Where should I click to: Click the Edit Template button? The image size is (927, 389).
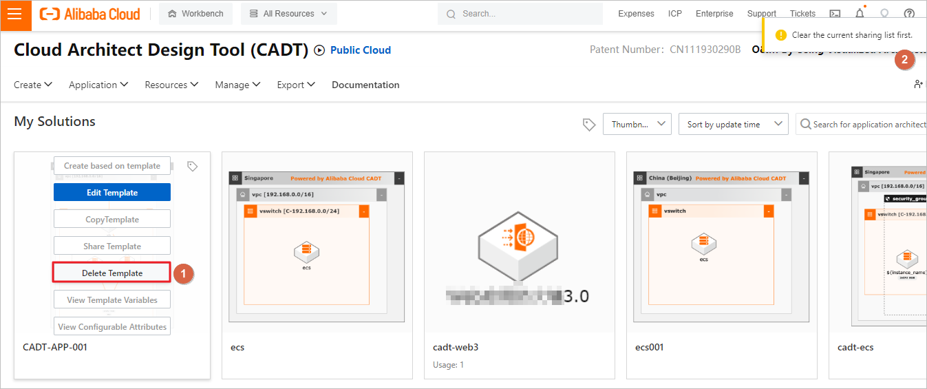[112, 193]
